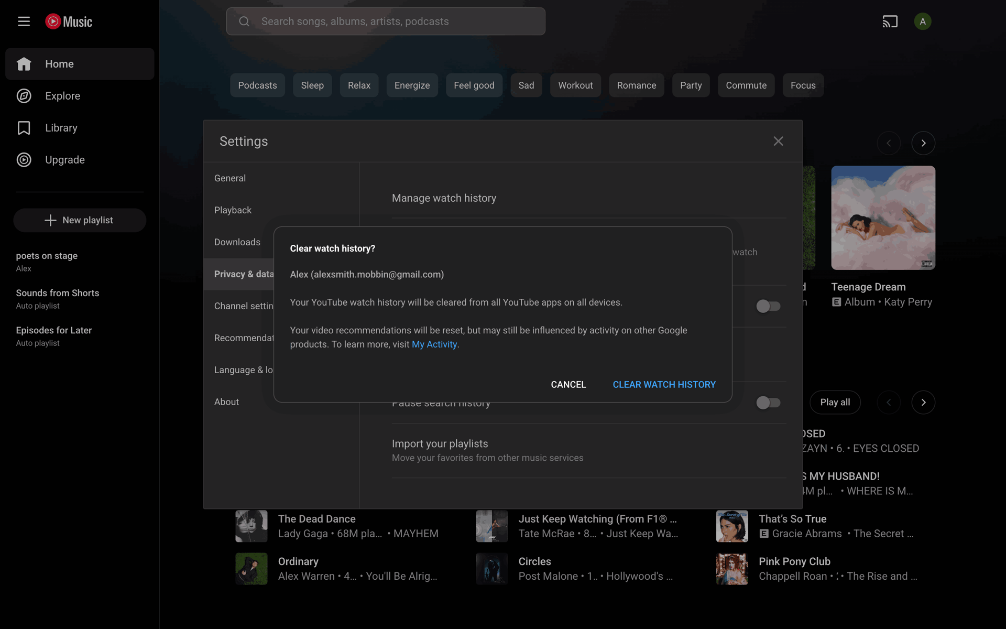This screenshot has width=1006, height=629.
Task: Click the Play all button
Action: point(835,403)
